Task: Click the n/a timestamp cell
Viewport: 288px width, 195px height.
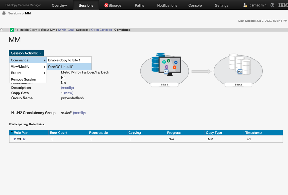Action: pyautogui.click(x=249, y=139)
